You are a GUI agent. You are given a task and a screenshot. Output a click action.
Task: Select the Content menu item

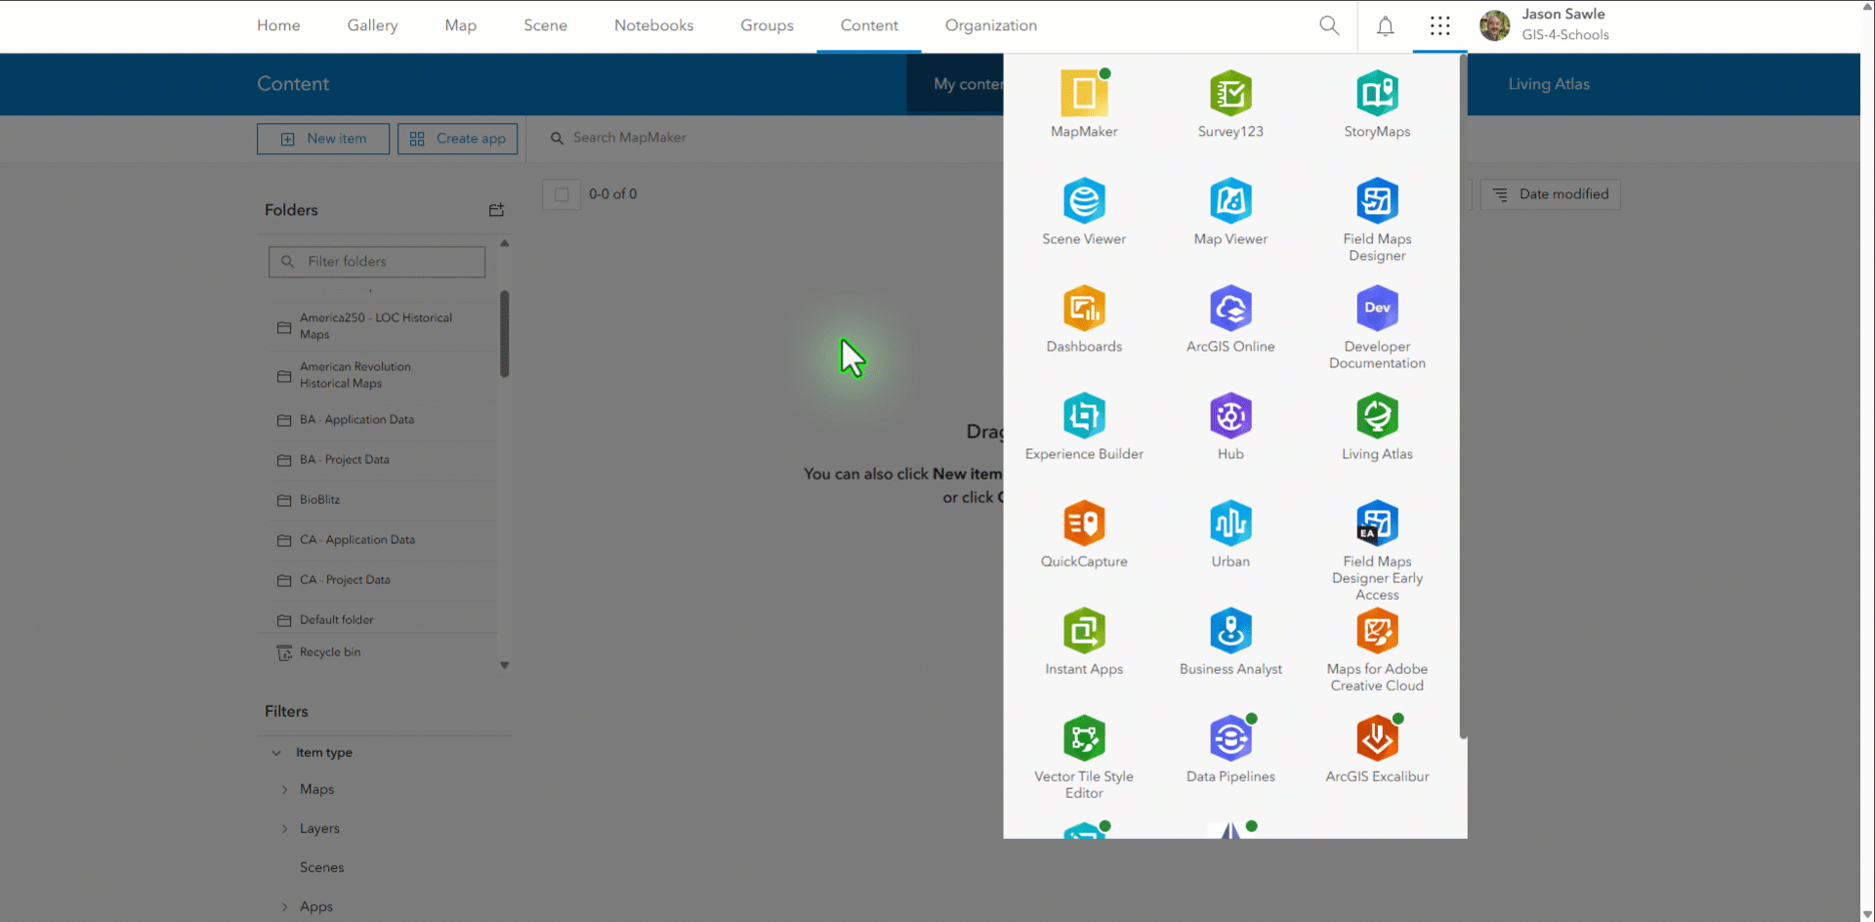click(x=869, y=25)
